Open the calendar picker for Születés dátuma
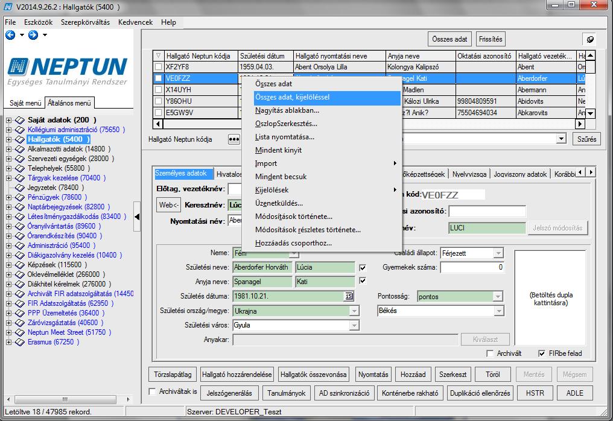 (349, 296)
